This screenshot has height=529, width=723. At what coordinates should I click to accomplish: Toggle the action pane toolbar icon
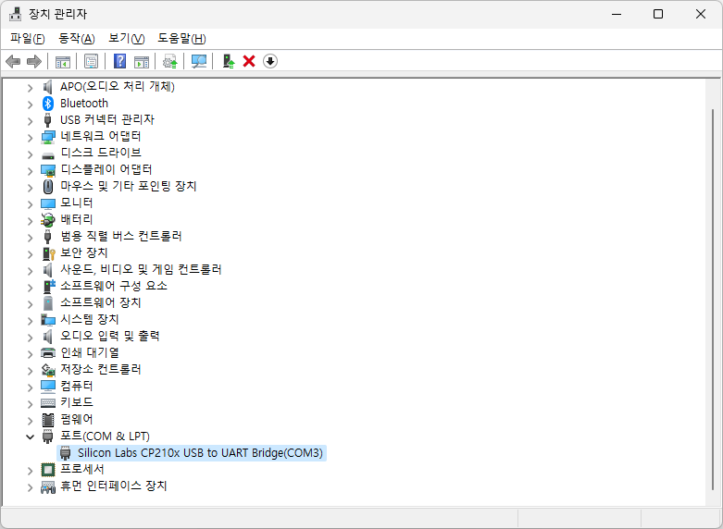tap(142, 61)
